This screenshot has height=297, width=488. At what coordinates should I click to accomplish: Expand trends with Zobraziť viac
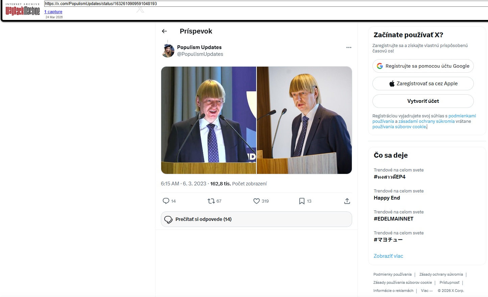tap(388, 256)
